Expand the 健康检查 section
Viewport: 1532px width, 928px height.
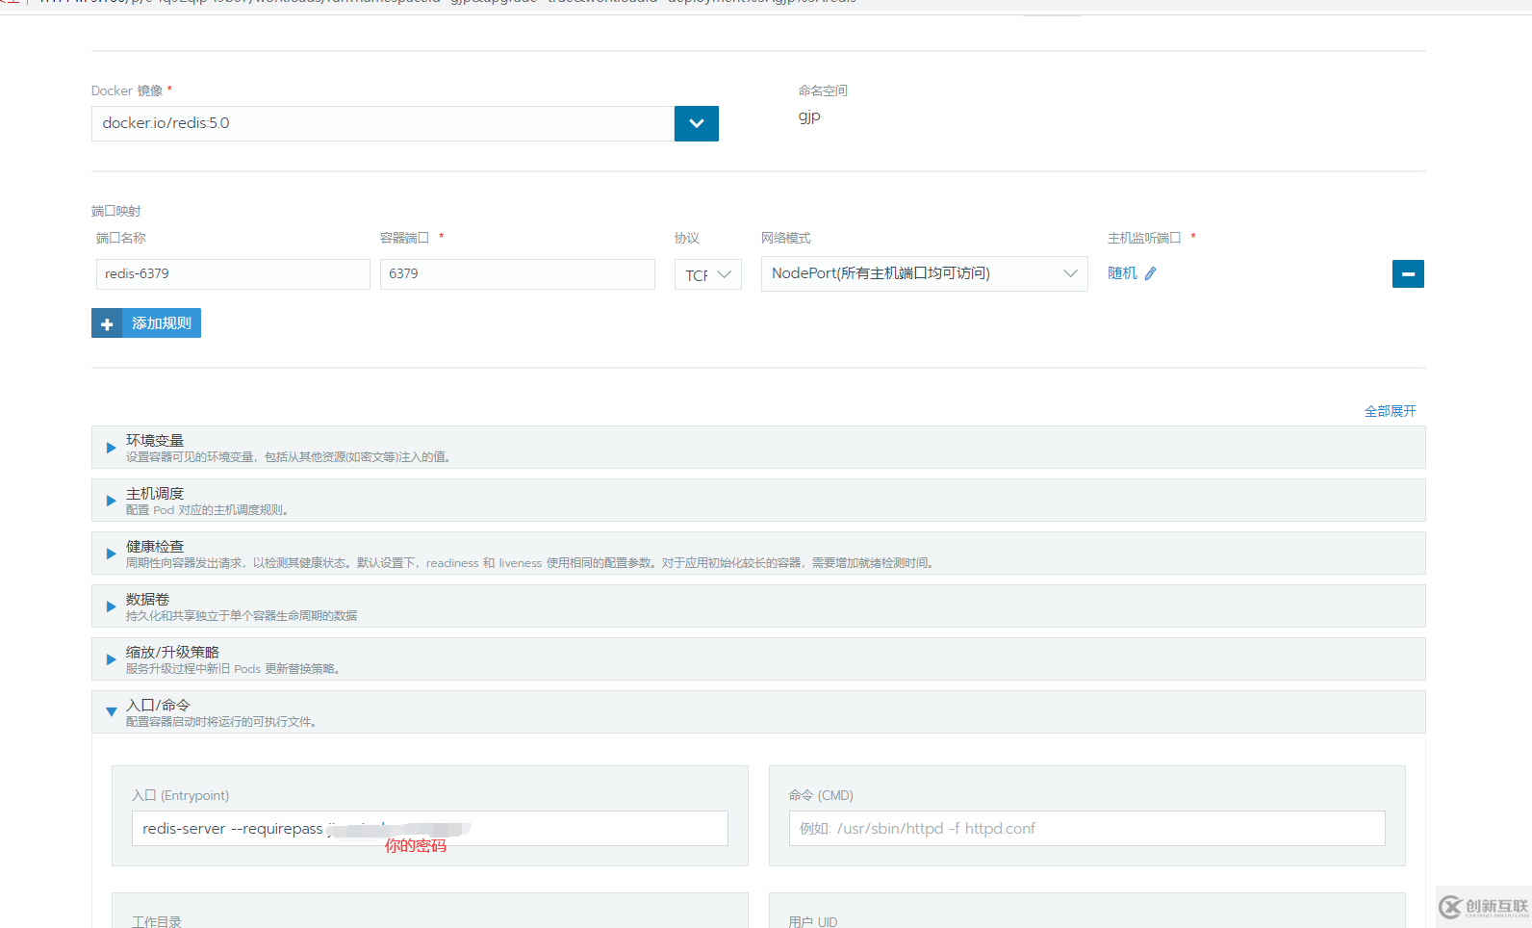(x=758, y=554)
